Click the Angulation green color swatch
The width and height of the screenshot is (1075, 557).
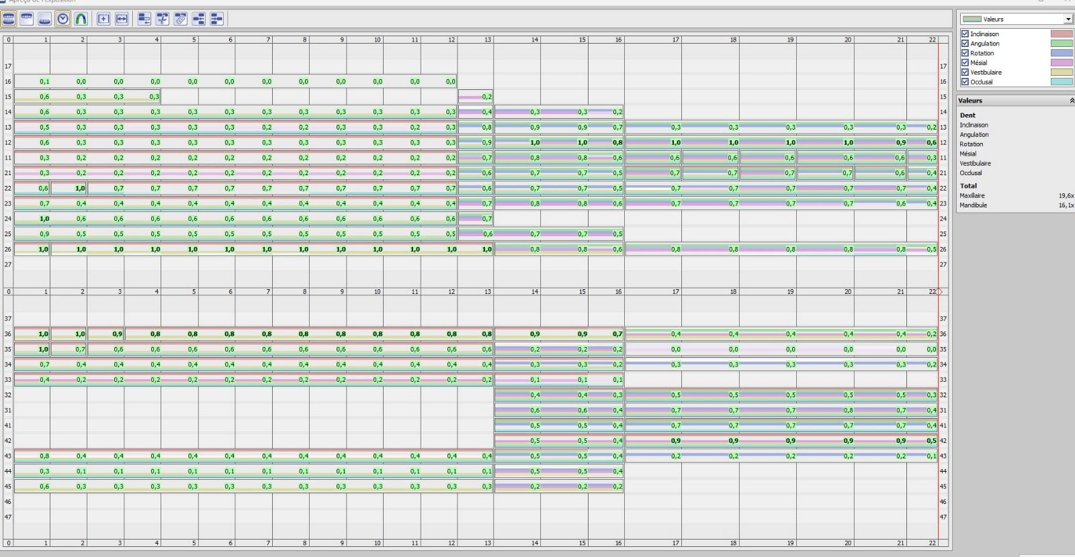tap(1061, 44)
